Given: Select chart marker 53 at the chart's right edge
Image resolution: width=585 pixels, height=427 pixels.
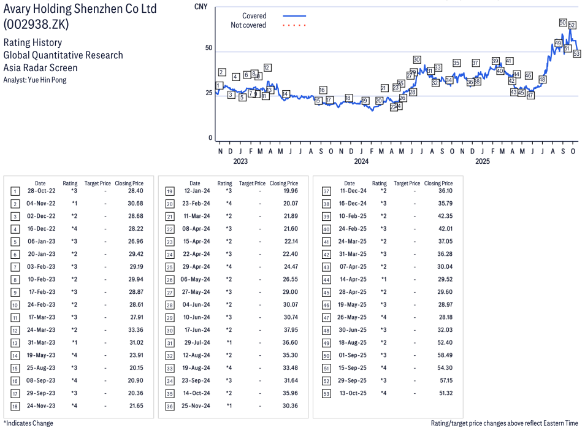Looking at the screenshot, I should click(x=576, y=53).
